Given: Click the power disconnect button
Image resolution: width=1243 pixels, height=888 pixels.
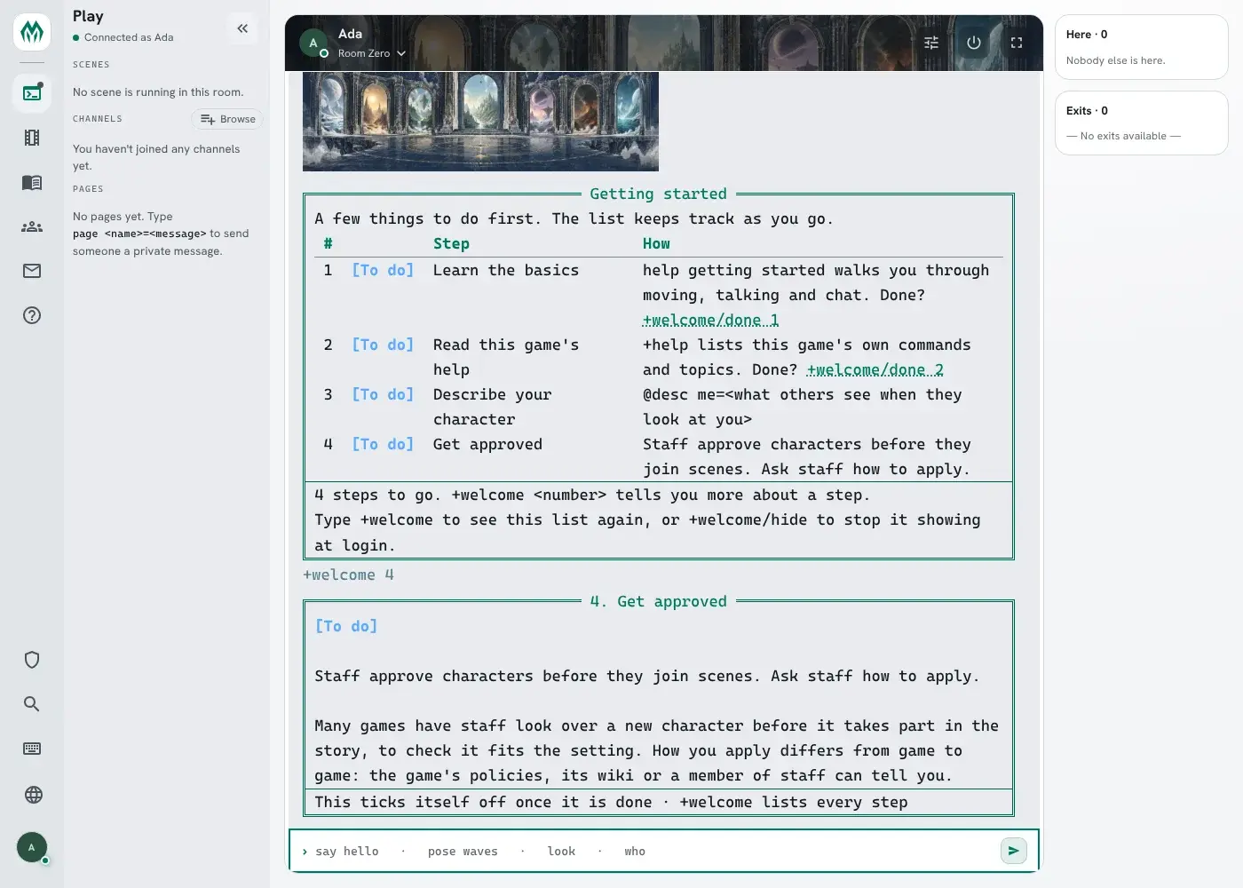Looking at the screenshot, I should click(974, 43).
